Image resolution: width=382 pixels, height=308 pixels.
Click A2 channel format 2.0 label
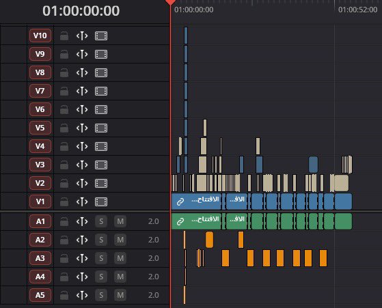coord(154,240)
